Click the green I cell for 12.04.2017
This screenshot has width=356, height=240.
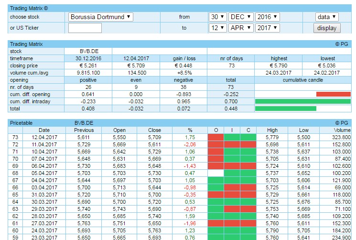(232, 137)
